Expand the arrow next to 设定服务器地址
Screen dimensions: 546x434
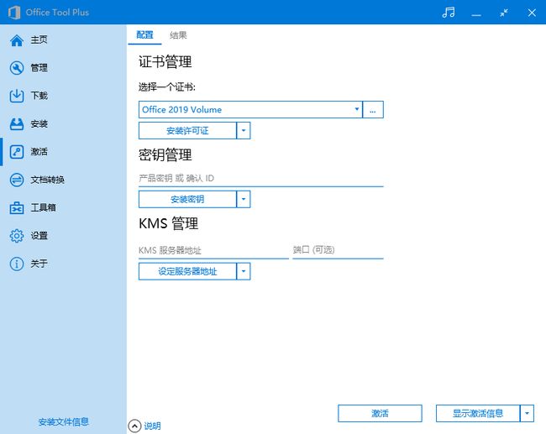pyautogui.click(x=244, y=271)
